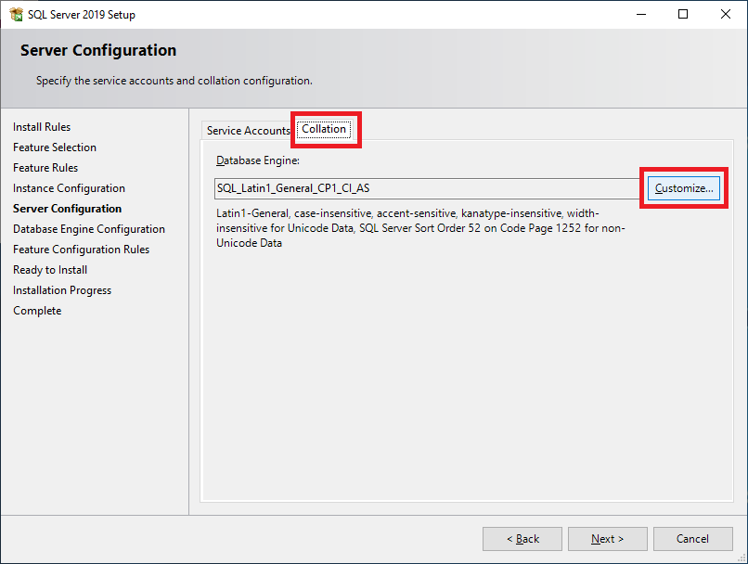
Task: Minimize the SQL Server 2019 Setup window
Action: [640, 15]
